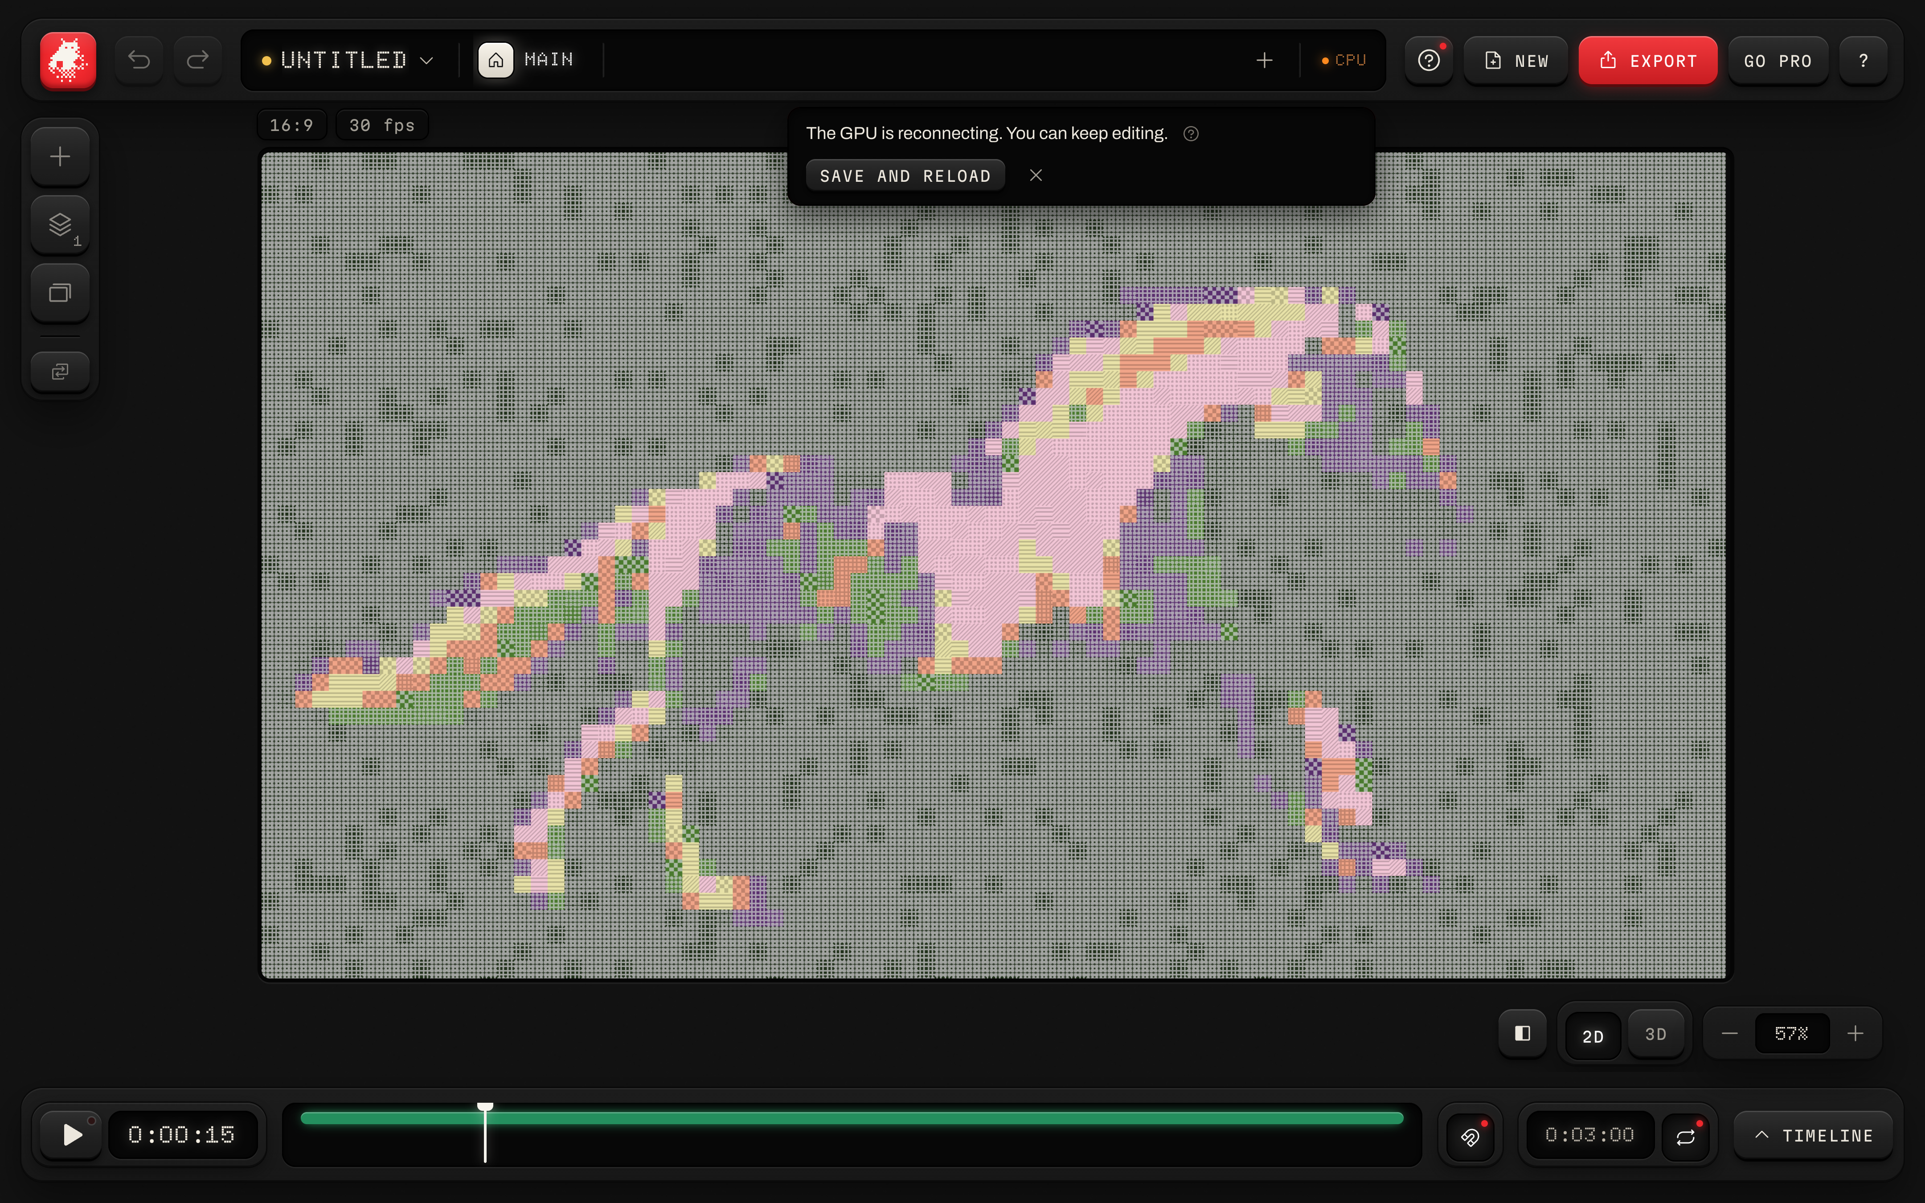Open the stacked frames icon in sidebar
Screen dimensions: 1925x1203
(x=61, y=294)
